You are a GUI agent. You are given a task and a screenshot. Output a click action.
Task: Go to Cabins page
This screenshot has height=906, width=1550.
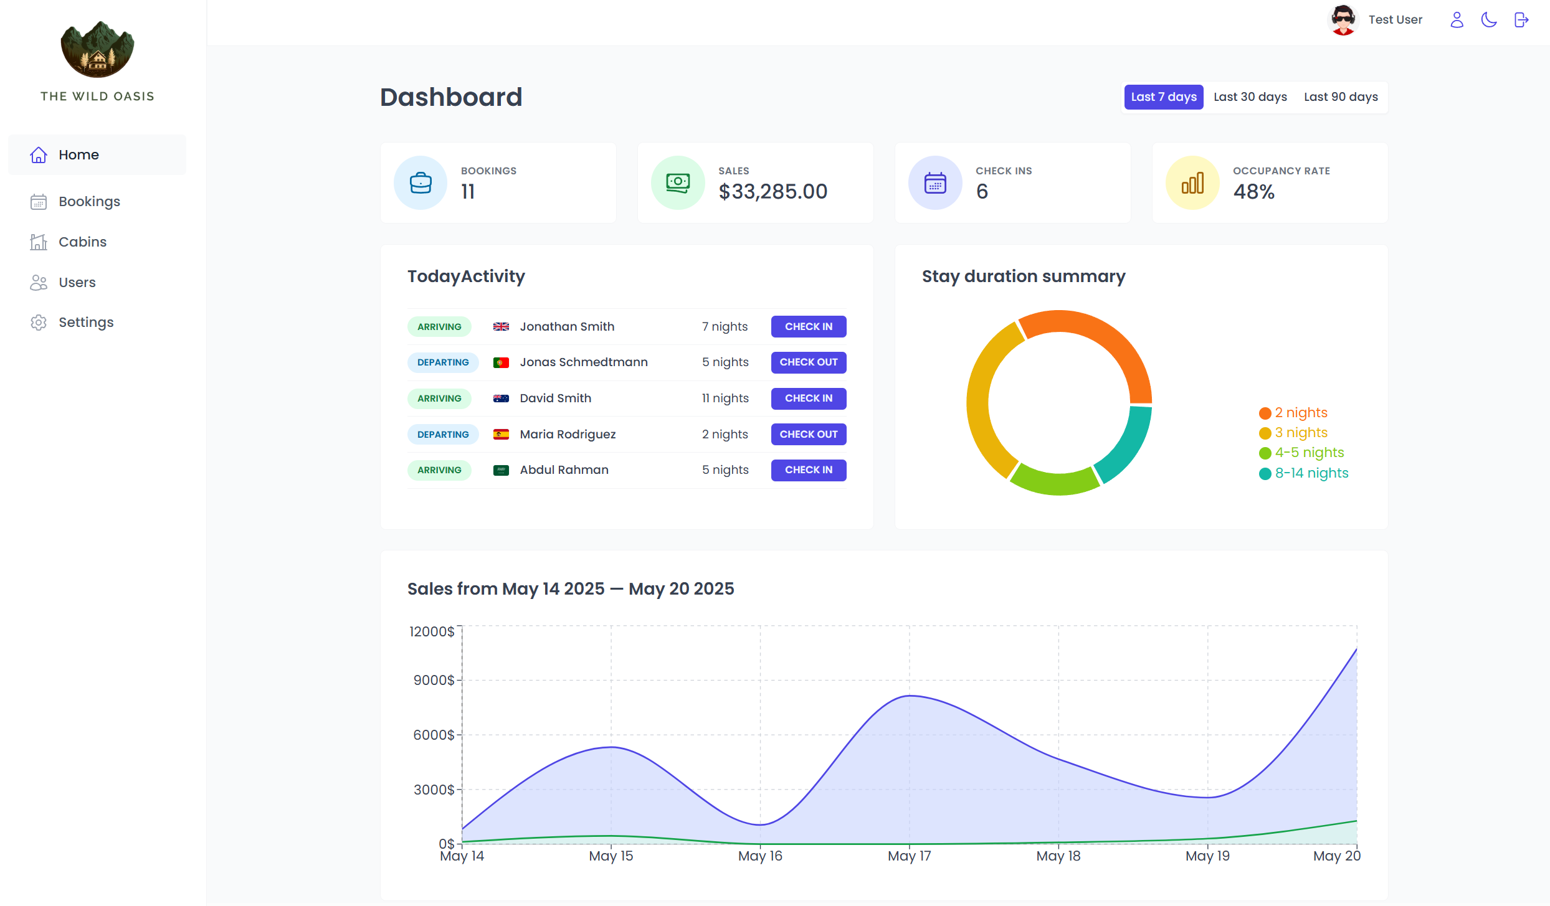pos(82,242)
